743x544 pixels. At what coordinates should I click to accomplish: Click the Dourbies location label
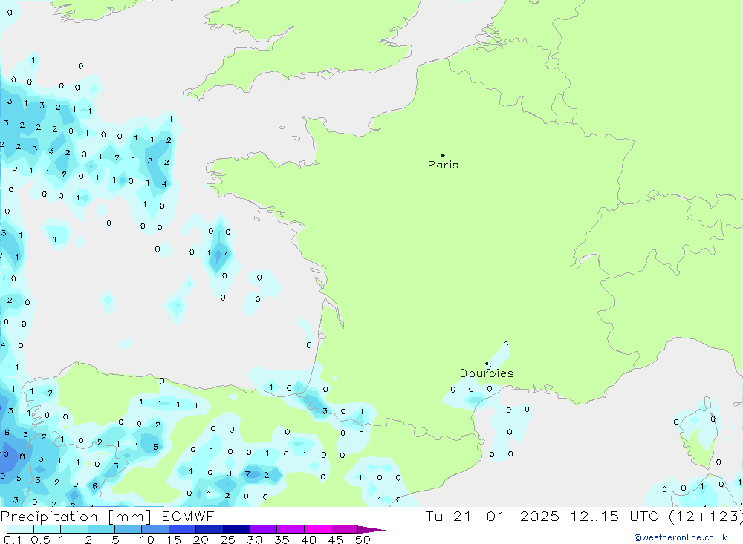486,373
